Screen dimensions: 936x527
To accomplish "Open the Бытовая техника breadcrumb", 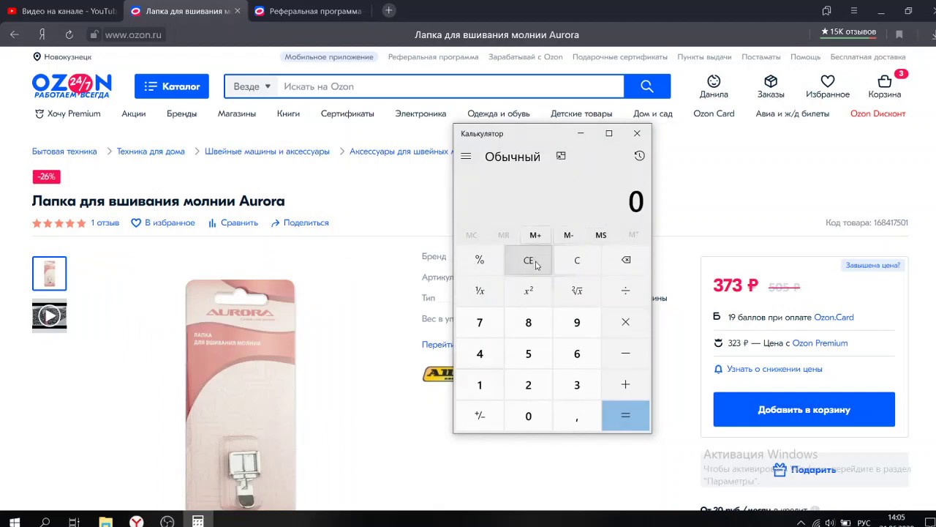I will 64,152.
